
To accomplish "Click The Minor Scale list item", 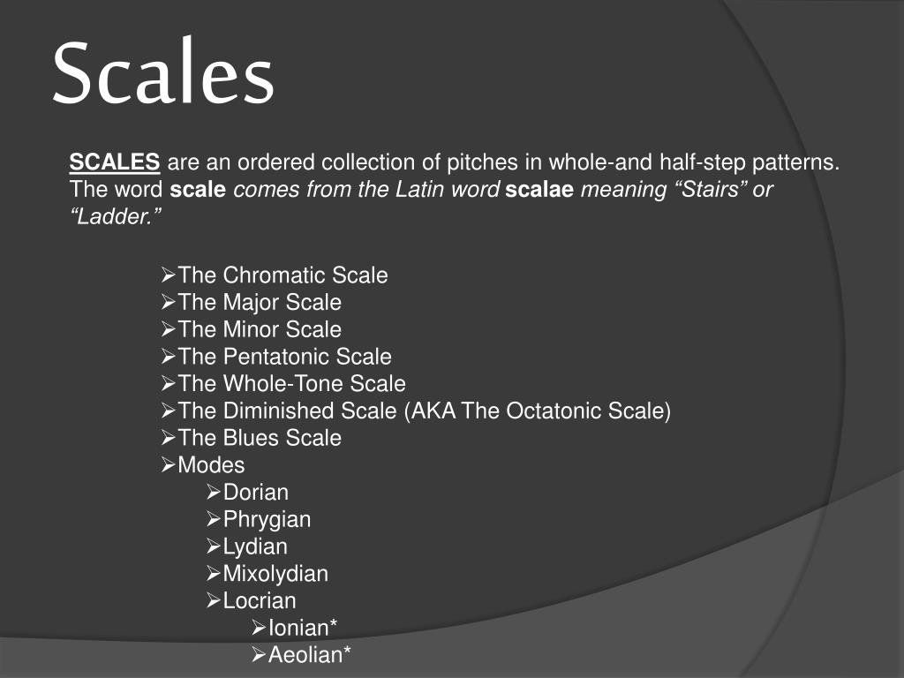I will [260, 329].
